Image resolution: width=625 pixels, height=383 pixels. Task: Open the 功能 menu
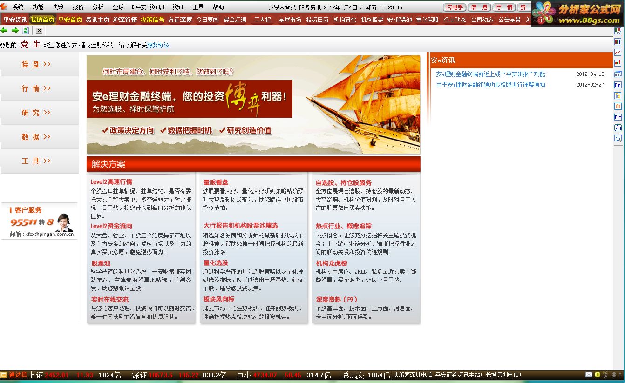tap(38, 7)
